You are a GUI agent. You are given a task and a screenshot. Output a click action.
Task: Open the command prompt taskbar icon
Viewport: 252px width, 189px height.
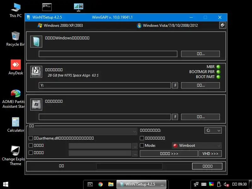90,184
